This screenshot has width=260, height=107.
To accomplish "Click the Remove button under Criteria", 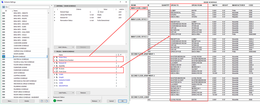I will [83, 47].
